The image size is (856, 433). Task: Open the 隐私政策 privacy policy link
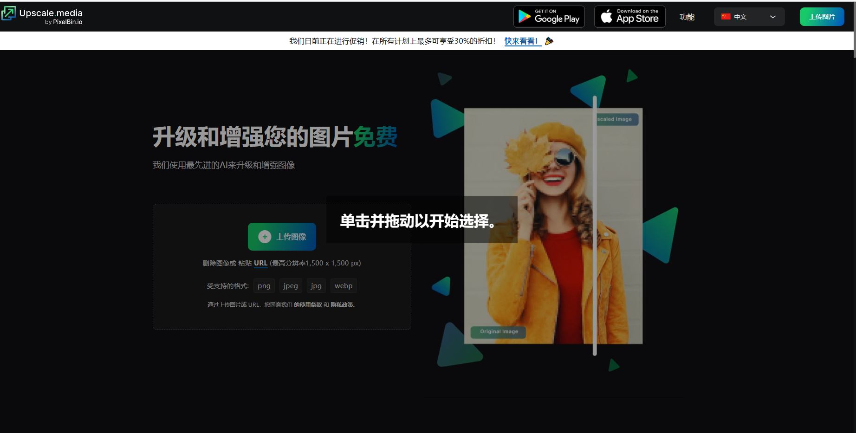[x=343, y=305]
